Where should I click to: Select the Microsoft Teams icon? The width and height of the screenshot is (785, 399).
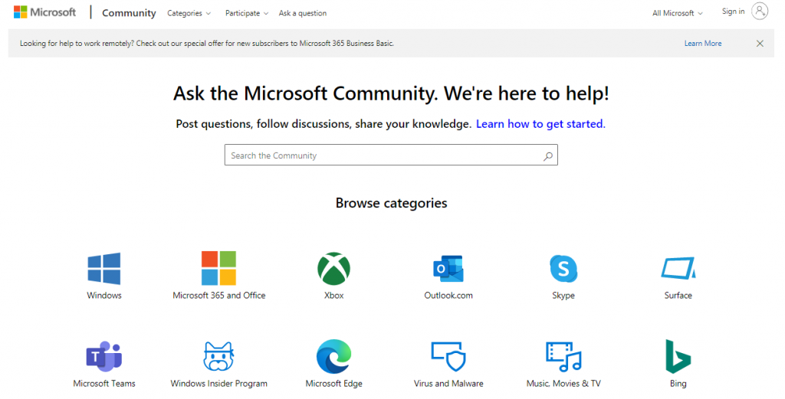click(x=104, y=357)
